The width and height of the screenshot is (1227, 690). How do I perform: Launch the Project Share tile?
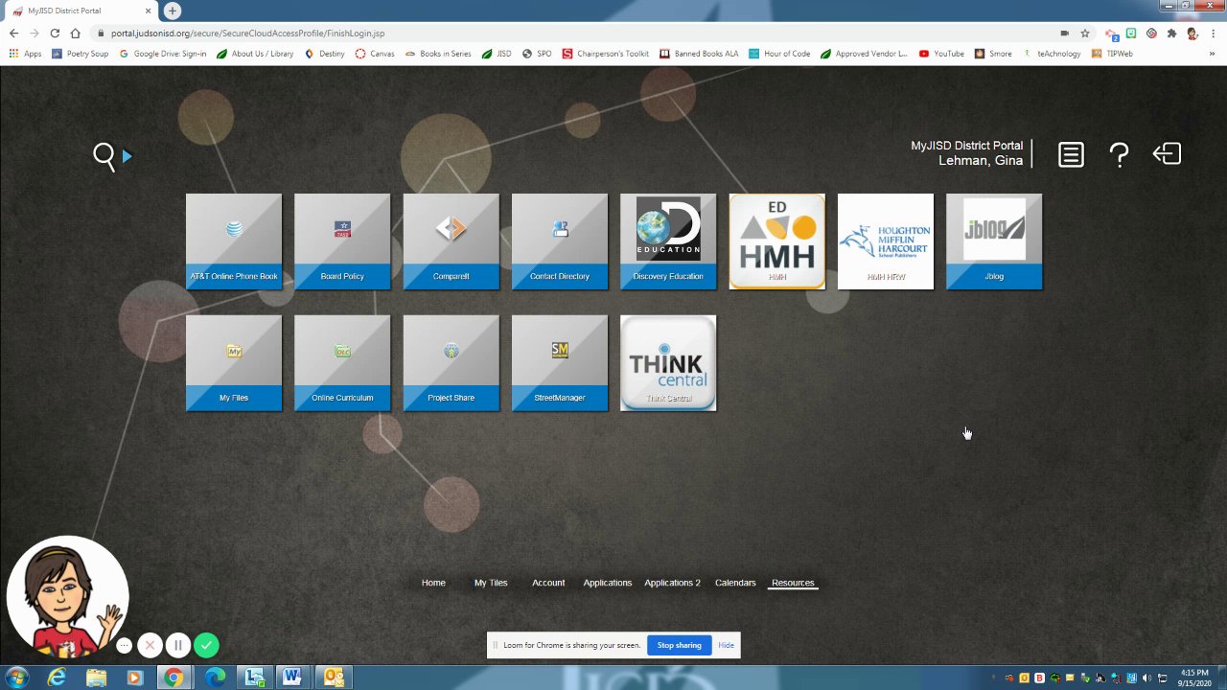[x=451, y=363]
